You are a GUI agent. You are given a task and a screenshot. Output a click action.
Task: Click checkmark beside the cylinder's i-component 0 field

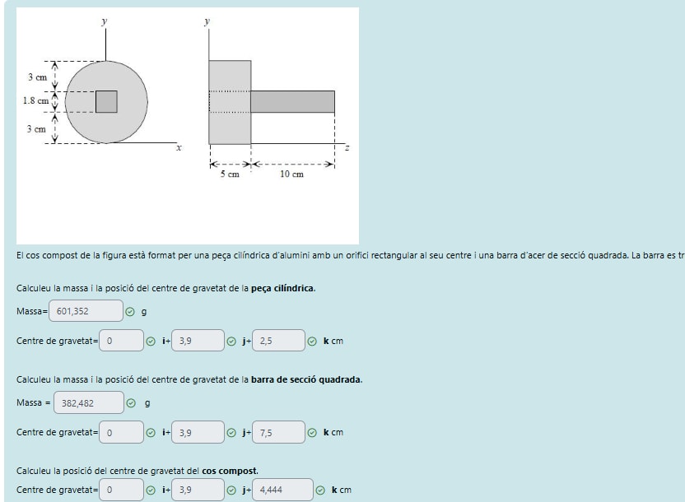coord(150,341)
